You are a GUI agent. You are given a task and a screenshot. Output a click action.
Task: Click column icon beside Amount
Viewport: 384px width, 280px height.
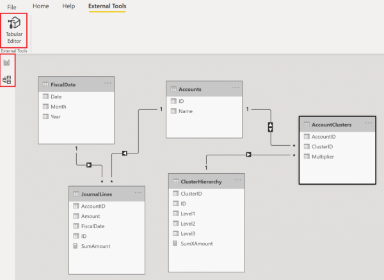(x=76, y=216)
